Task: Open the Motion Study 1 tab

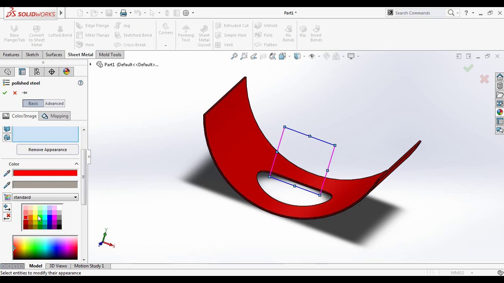Action: 89,266
